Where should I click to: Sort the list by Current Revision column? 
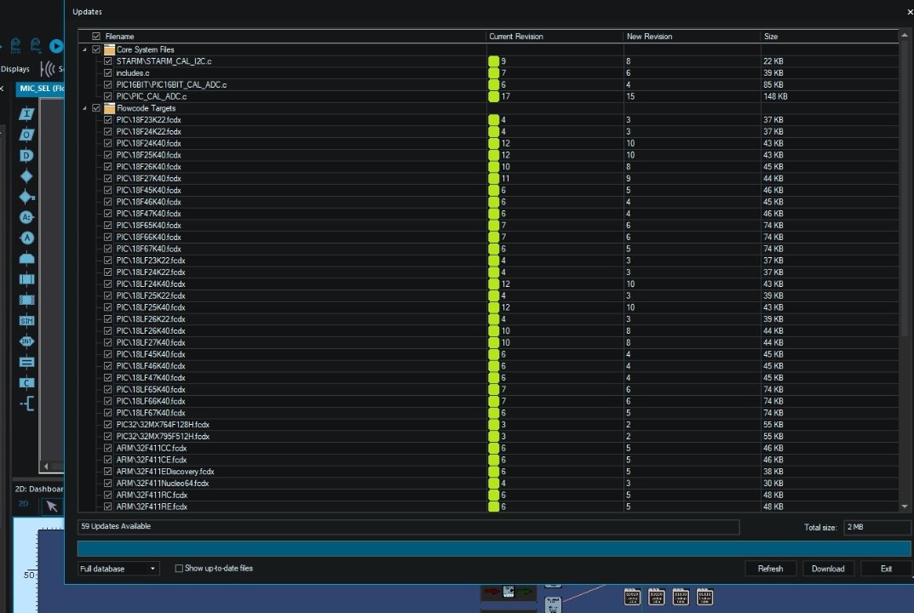point(555,36)
